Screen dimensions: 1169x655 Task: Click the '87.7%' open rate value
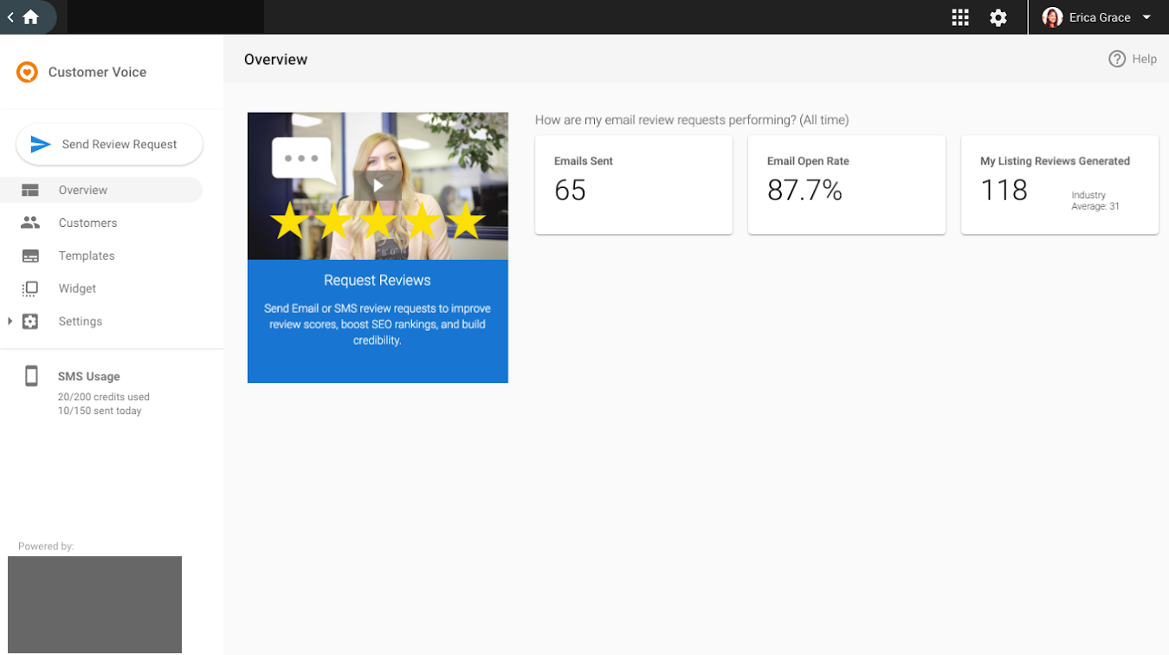coord(804,190)
